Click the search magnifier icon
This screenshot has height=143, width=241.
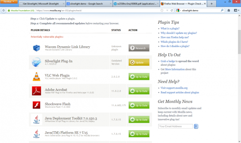click(x=222, y=10)
